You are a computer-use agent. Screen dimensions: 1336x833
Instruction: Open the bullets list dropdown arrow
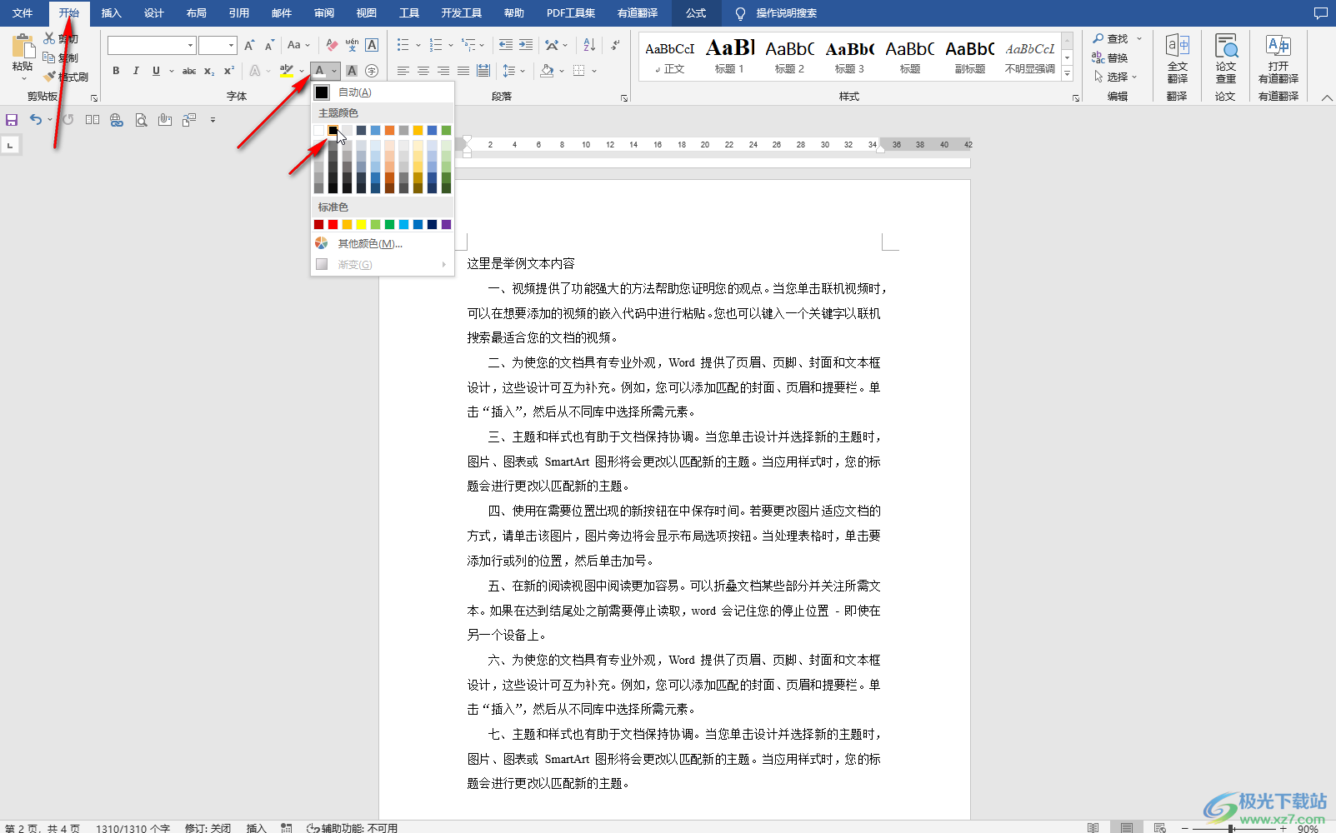click(x=418, y=45)
